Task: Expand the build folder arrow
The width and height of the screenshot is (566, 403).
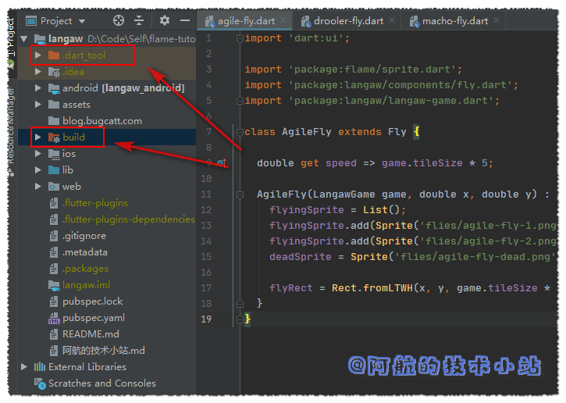Action: click(37, 137)
